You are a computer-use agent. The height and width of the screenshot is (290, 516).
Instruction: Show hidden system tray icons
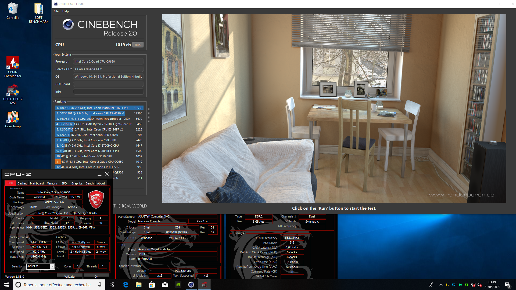pos(441,285)
